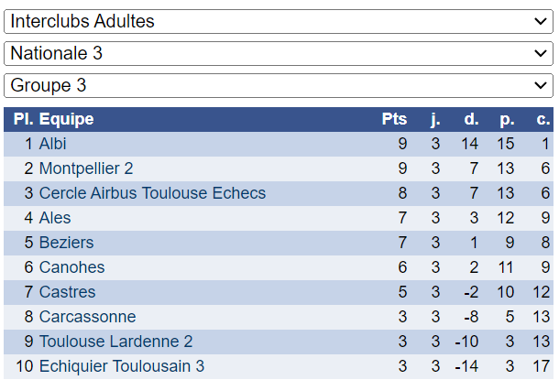Open the Nationale 3 dropdown
The width and height of the screenshot is (559, 380).
pyautogui.click(x=279, y=53)
